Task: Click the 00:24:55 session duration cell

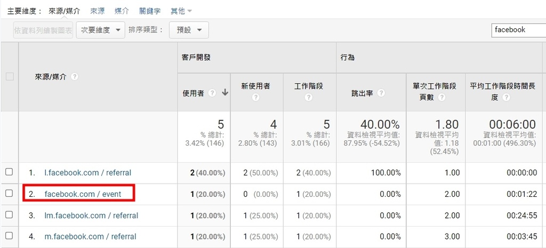Action: [521, 215]
